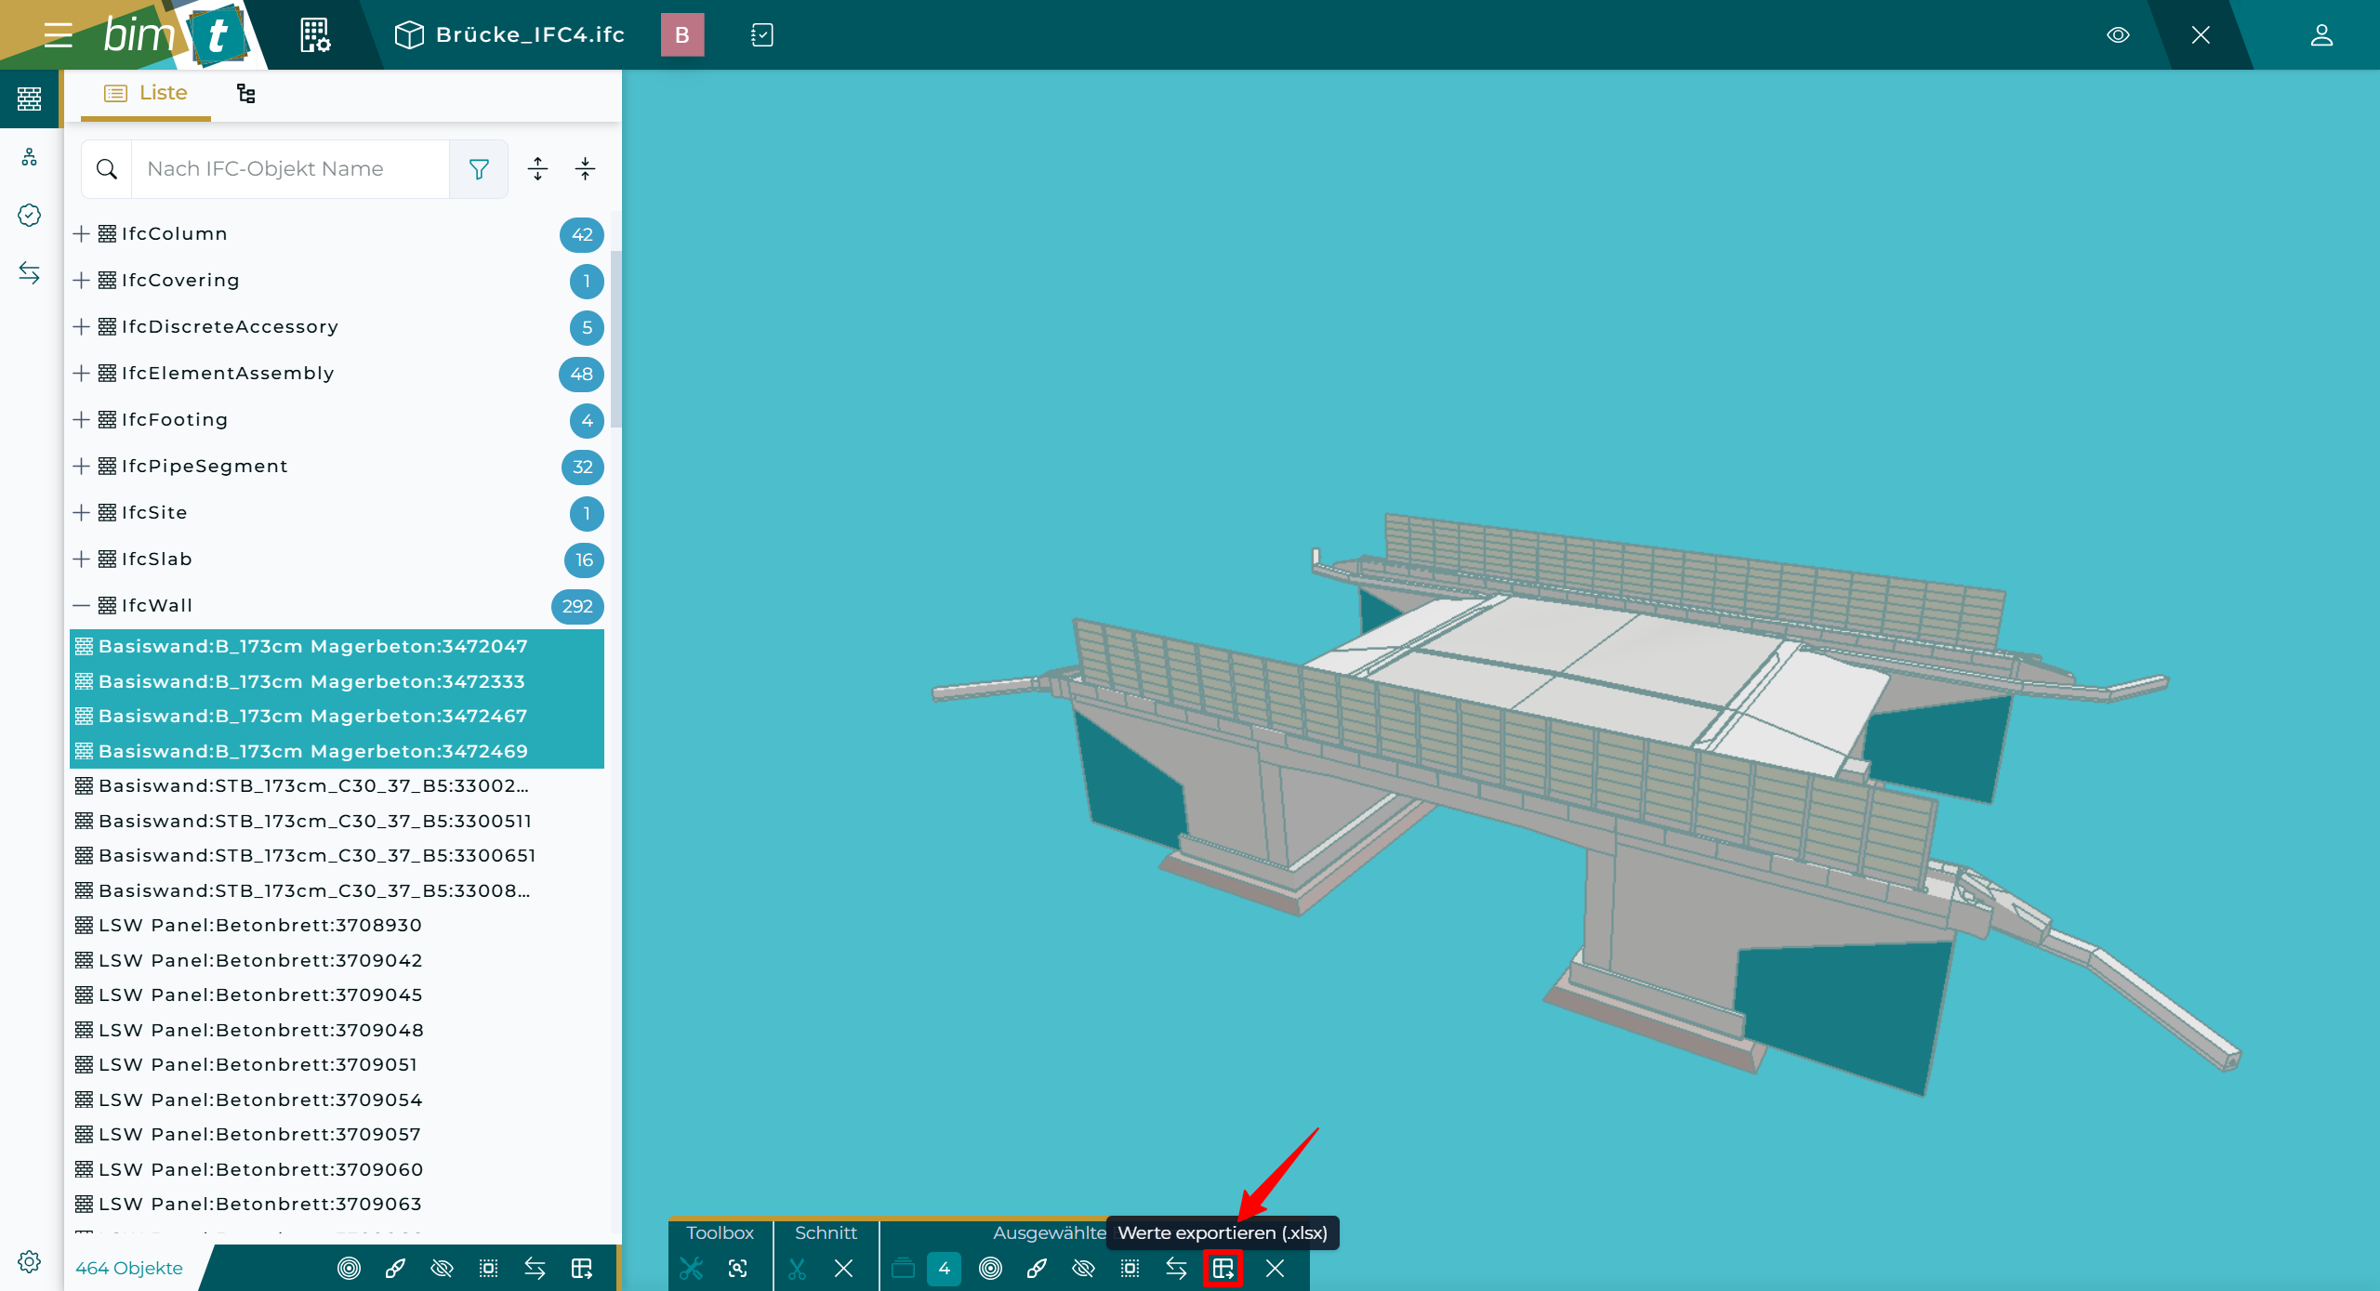Expand the IfcPipeSegment group

(82, 467)
